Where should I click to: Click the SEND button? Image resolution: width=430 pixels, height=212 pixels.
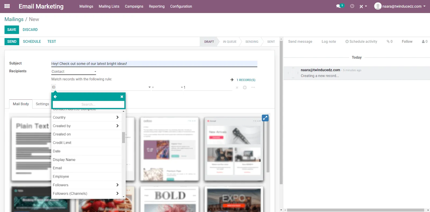pos(12,41)
